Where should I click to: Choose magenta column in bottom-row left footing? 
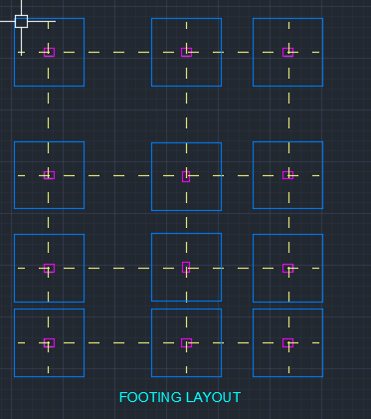(x=49, y=342)
